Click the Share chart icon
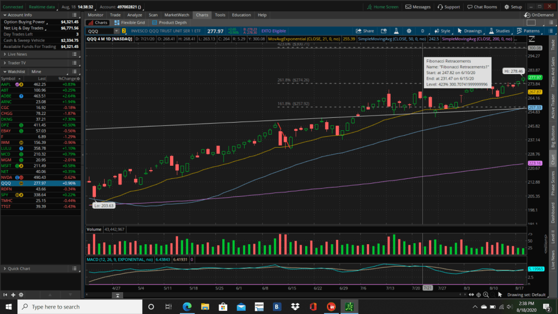Screen dimensions: 558x314 (x=365, y=31)
